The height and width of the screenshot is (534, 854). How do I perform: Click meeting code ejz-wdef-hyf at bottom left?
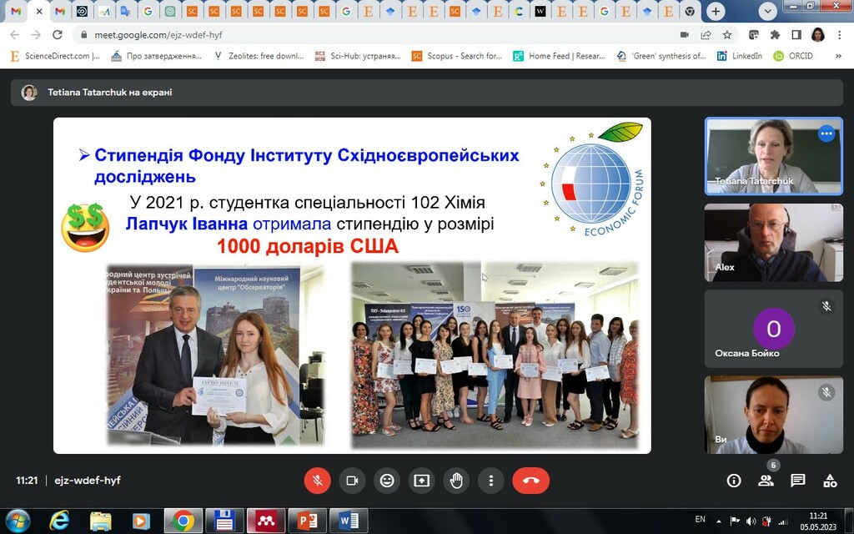pyautogui.click(x=87, y=481)
